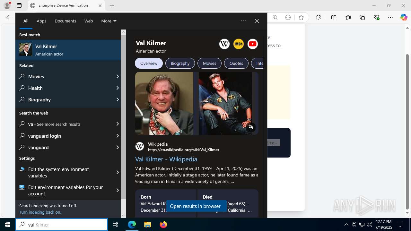This screenshot has height=231, width=411.
Task: Toggle Edge split screen icon
Action: [334, 17]
